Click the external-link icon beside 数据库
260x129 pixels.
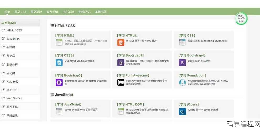click(x=3, y=56)
